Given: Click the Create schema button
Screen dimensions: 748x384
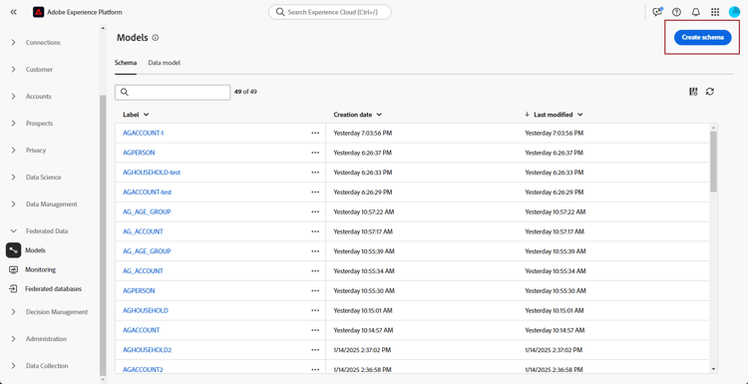Looking at the screenshot, I should click(703, 37).
